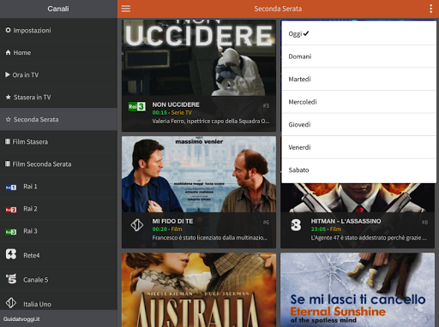
Task: Pick Mercoledì from the day dropdown
Action: [x=358, y=102]
